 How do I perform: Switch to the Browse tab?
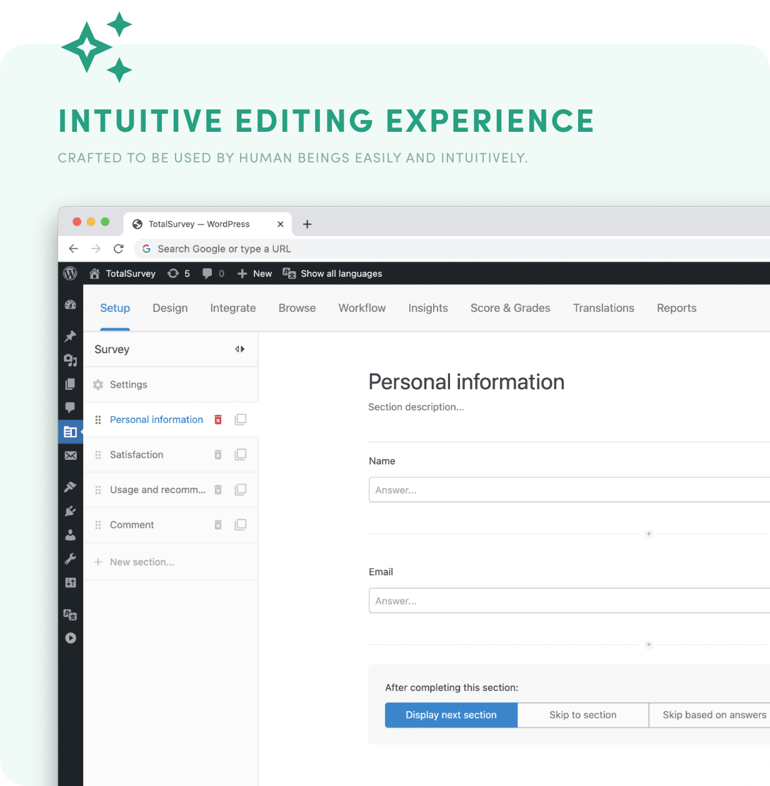(297, 308)
